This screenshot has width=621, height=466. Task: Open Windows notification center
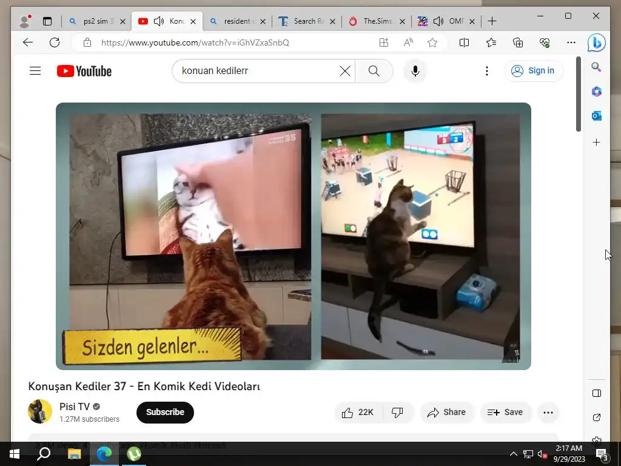pyautogui.click(x=602, y=454)
